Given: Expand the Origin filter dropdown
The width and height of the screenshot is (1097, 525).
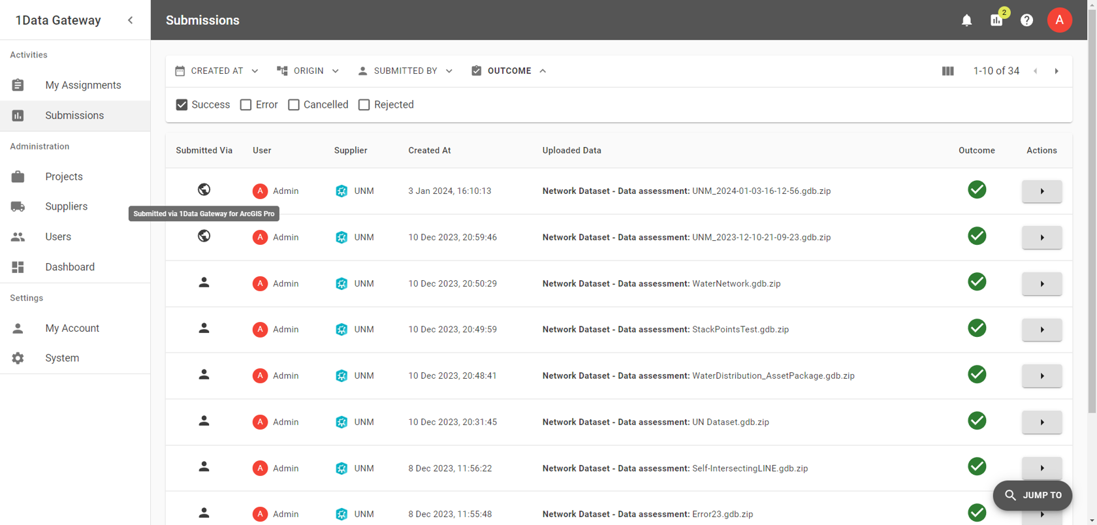Looking at the screenshot, I should tap(308, 71).
